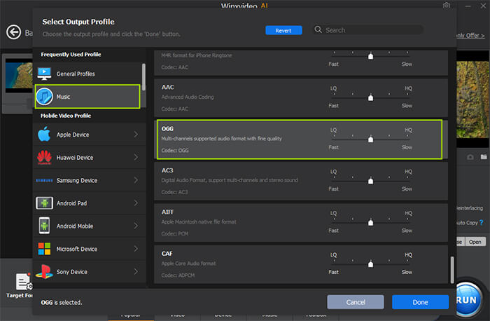Expand Apple Device chevron
The height and width of the screenshot is (321, 490).
click(136, 135)
